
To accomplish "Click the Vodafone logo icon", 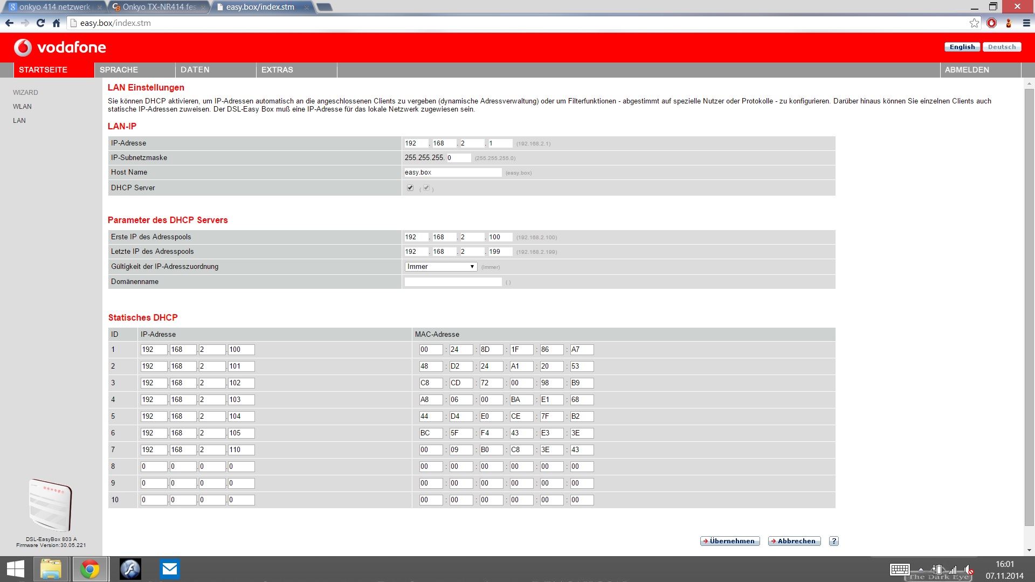I will tap(23, 47).
